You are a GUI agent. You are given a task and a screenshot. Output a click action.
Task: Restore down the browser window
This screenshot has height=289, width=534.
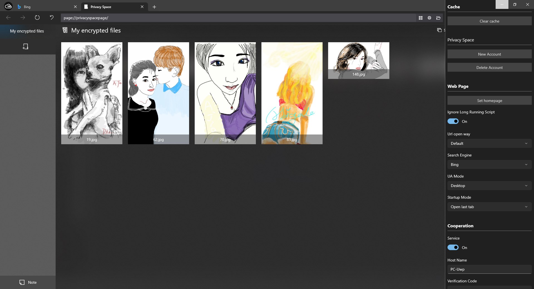pos(515,4)
